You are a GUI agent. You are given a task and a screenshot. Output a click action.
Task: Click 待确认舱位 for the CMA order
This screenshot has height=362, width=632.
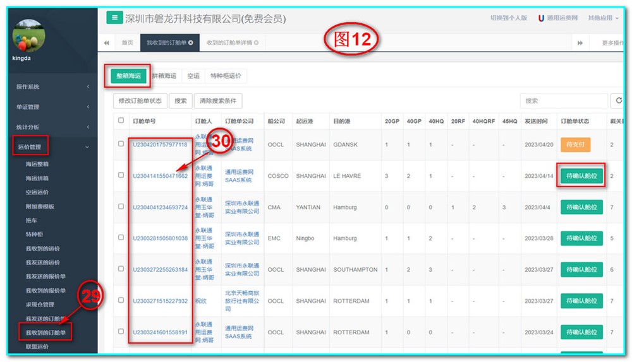[581, 207]
